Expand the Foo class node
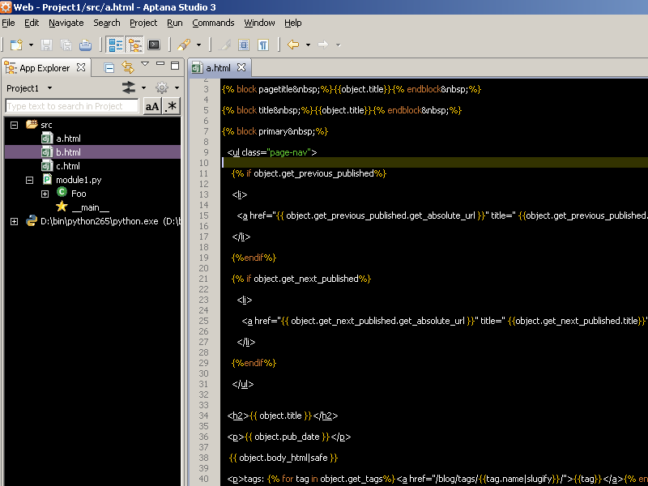This screenshot has height=486, width=648. coord(45,194)
